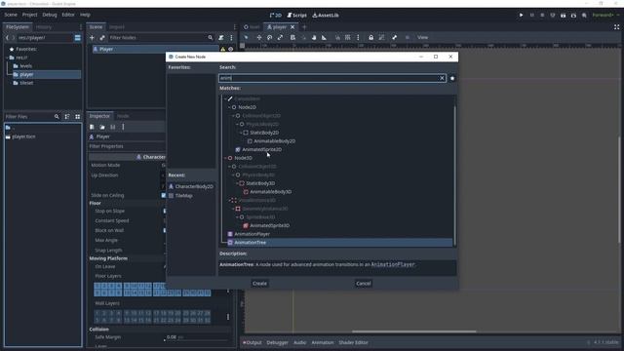Click the Cancel button
Viewport: 624px width, 351px height.
364,284
